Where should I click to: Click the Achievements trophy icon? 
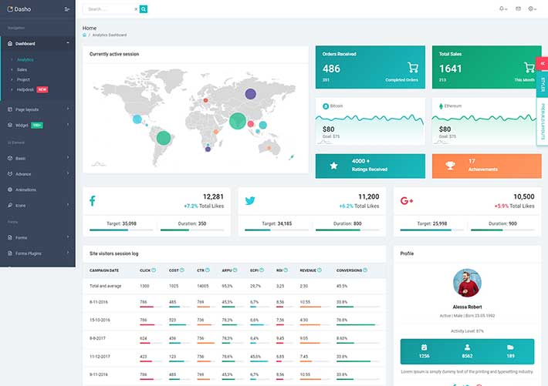pos(448,165)
